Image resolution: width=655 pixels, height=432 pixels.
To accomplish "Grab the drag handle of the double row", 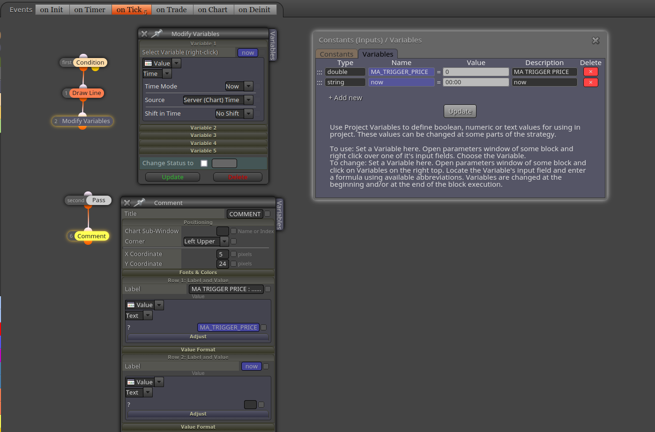I will click(x=320, y=72).
